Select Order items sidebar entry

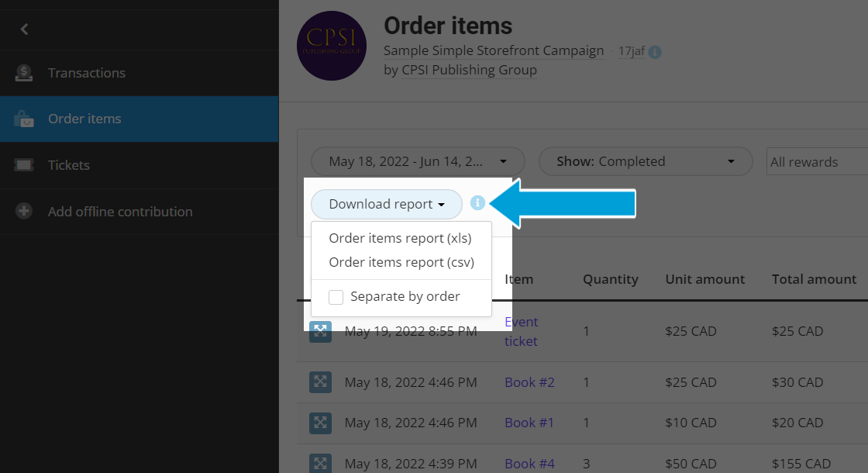(x=139, y=119)
